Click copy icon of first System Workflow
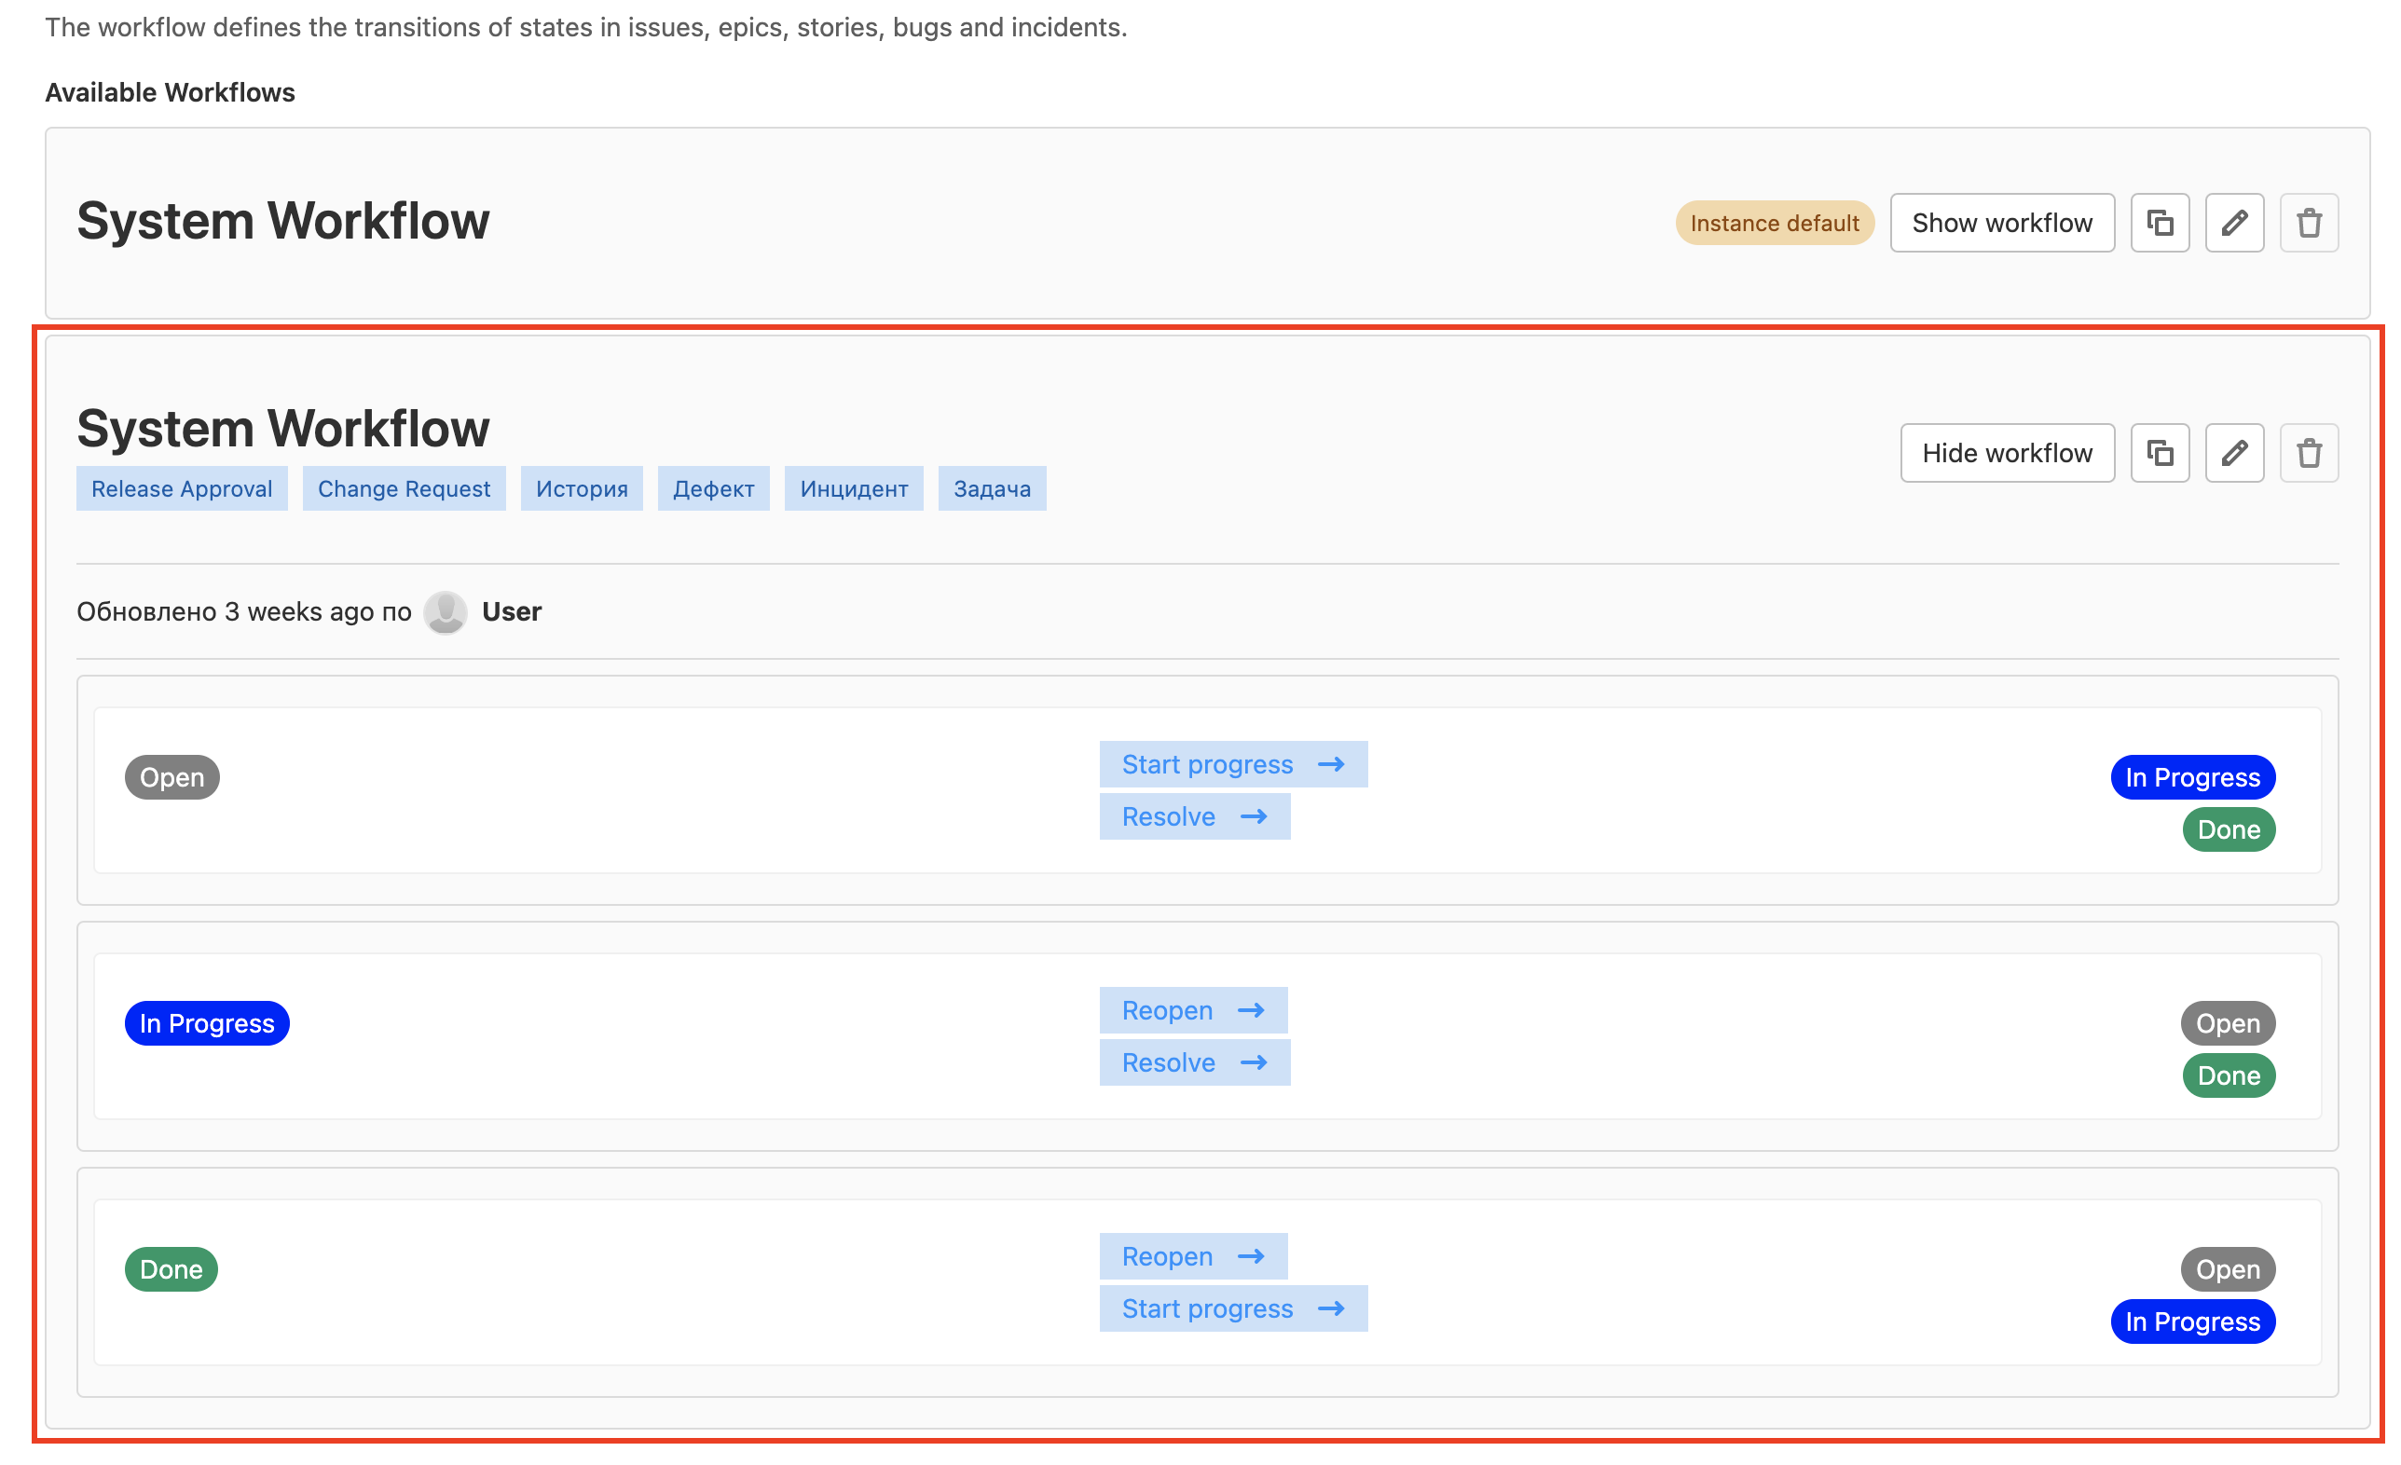Image resolution: width=2401 pixels, height=1465 pixels. click(2160, 223)
